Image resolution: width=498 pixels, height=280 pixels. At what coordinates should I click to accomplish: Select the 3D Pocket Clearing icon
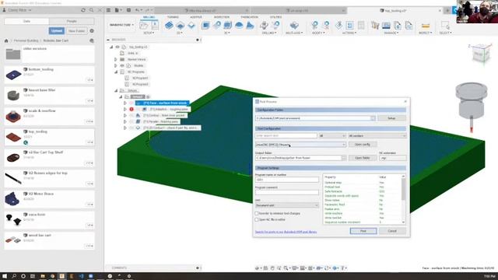[216, 26]
